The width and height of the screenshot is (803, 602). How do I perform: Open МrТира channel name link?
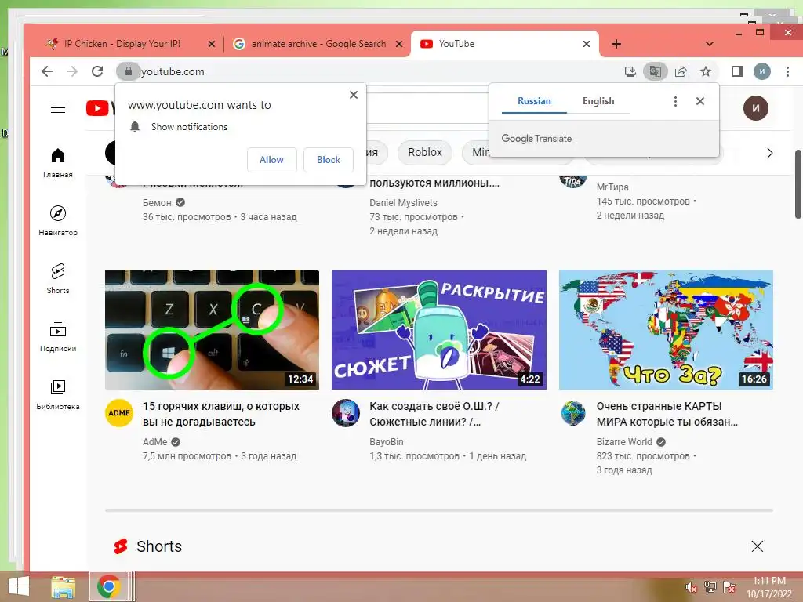[612, 187]
